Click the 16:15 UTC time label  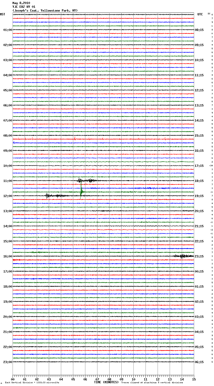[199, 151]
